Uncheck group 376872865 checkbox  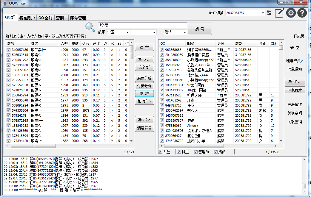[8, 120]
